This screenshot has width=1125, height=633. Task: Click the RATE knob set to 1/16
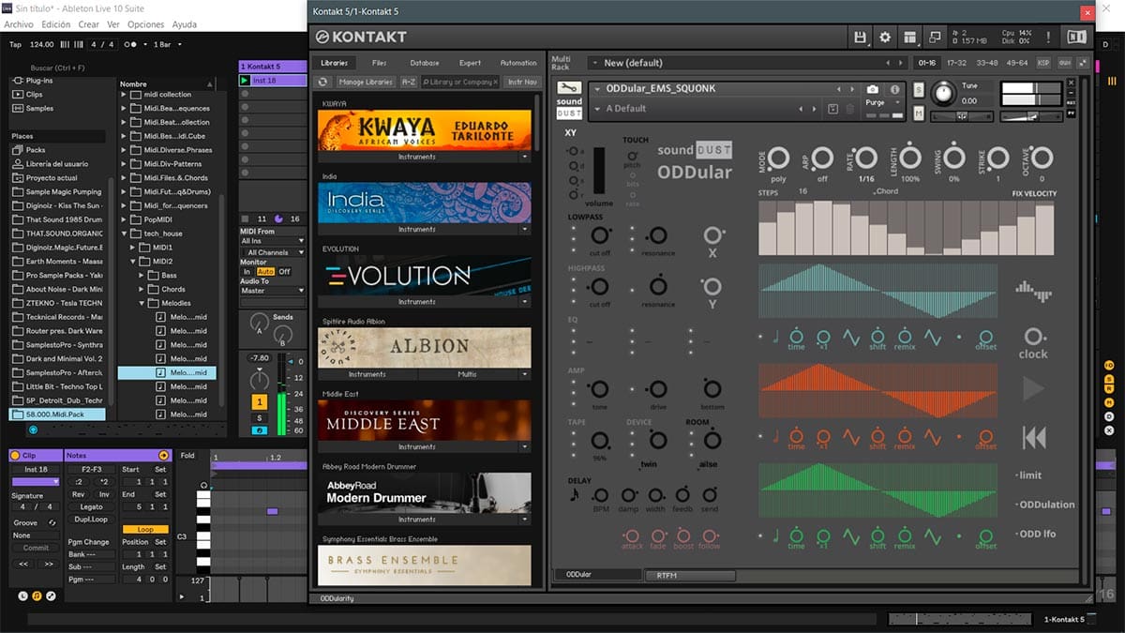coord(866,158)
